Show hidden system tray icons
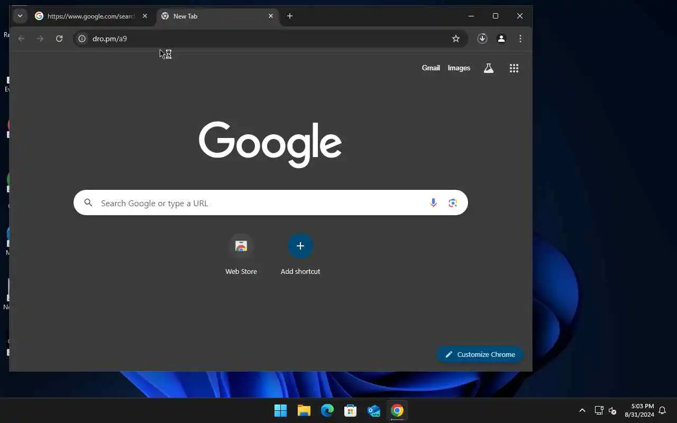677x423 pixels. [x=582, y=410]
